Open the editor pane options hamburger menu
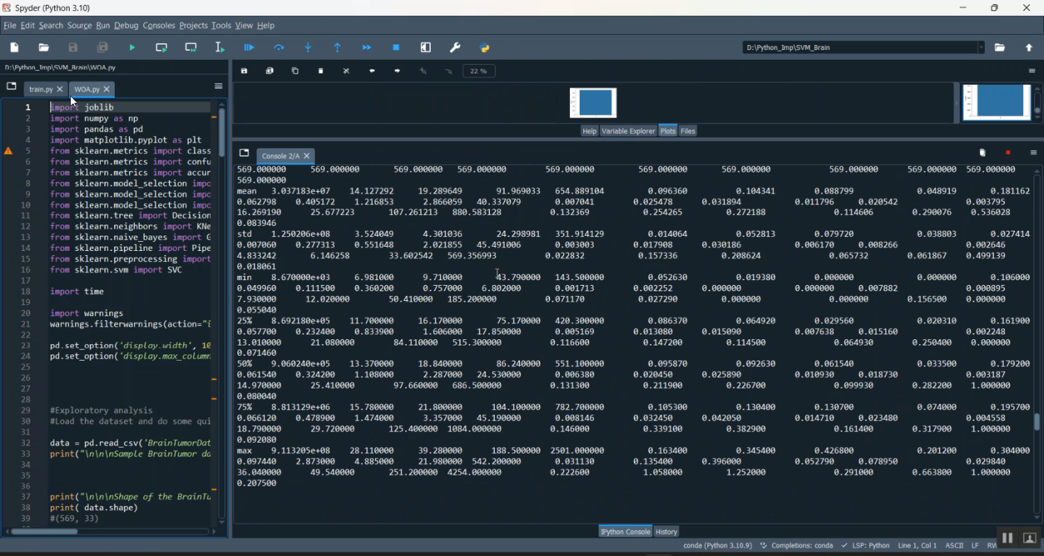Screen dimensions: 1044x556 click(219, 86)
